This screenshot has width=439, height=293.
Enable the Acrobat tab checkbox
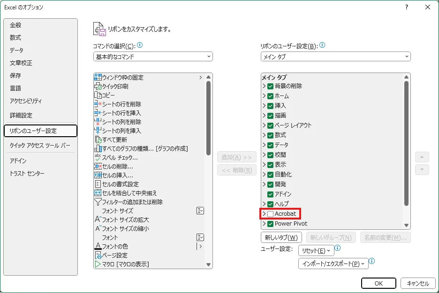[271, 214]
